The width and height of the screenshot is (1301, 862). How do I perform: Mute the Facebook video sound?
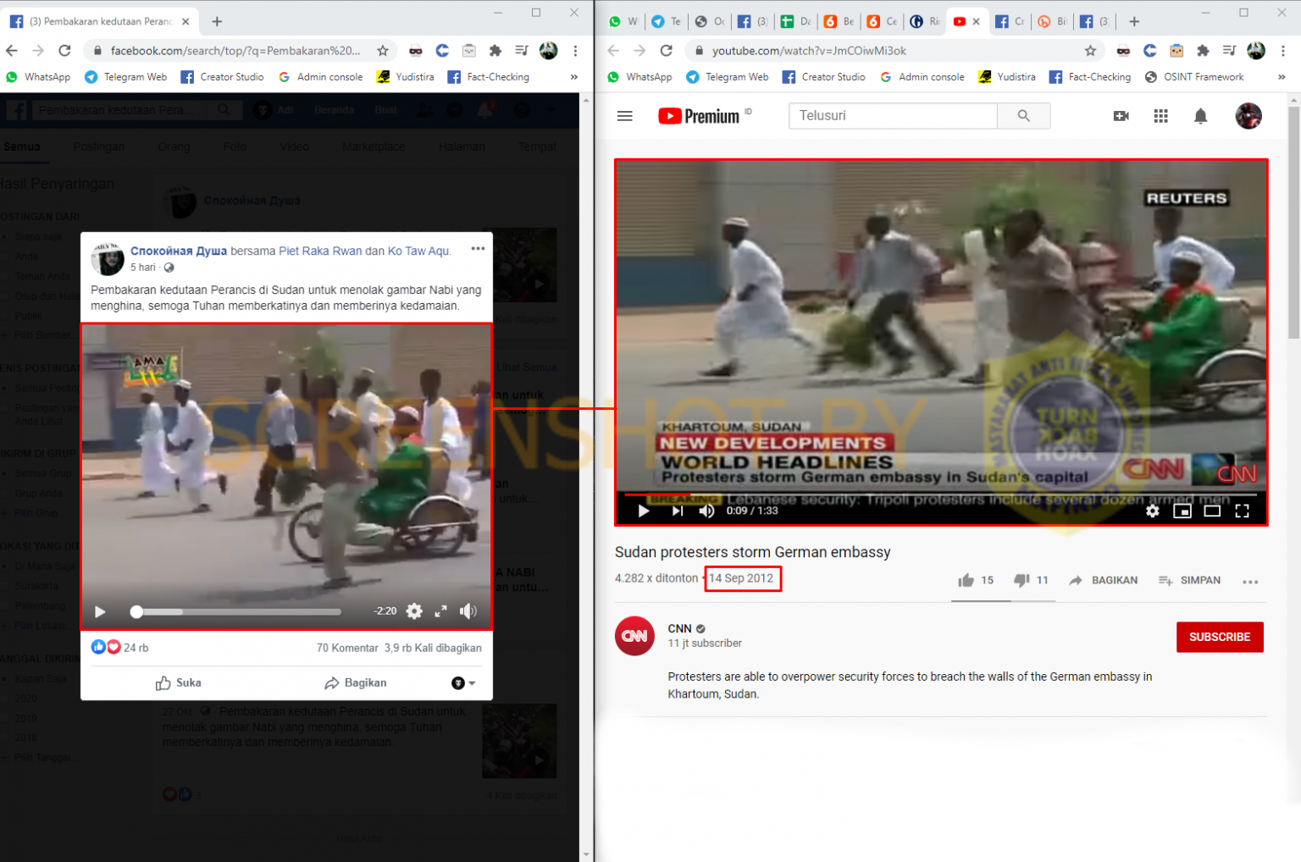468,611
